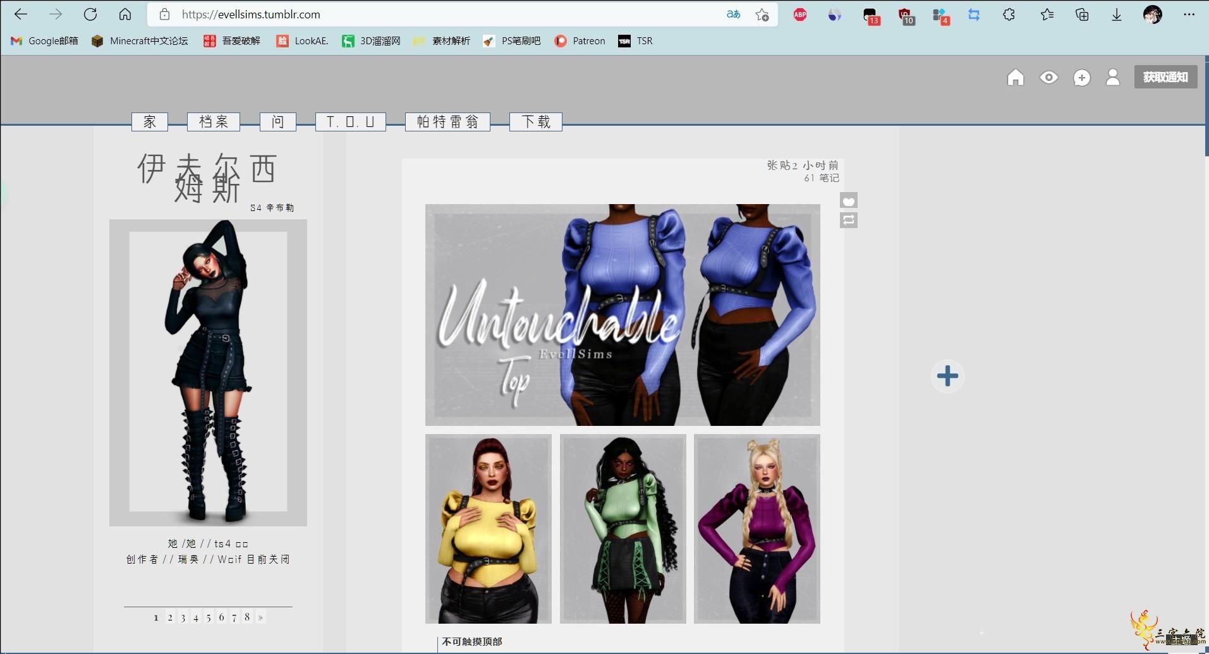
Task: Open the Minecraft中文论坛 bookmark
Action: (x=140, y=40)
